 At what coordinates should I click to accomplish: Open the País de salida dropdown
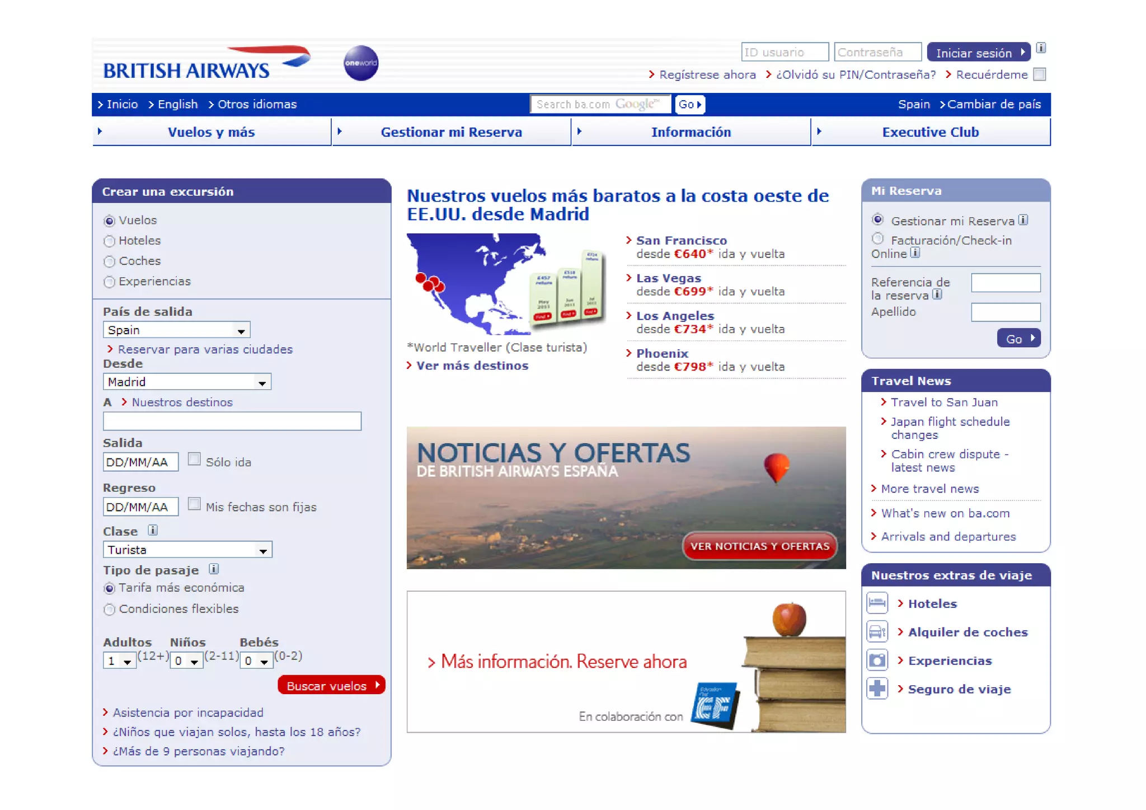(176, 330)
